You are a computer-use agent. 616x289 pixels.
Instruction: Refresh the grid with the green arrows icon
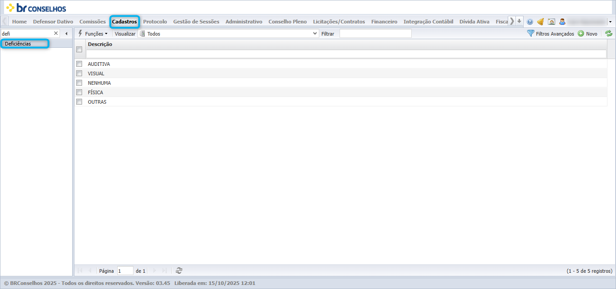[609, 34]
